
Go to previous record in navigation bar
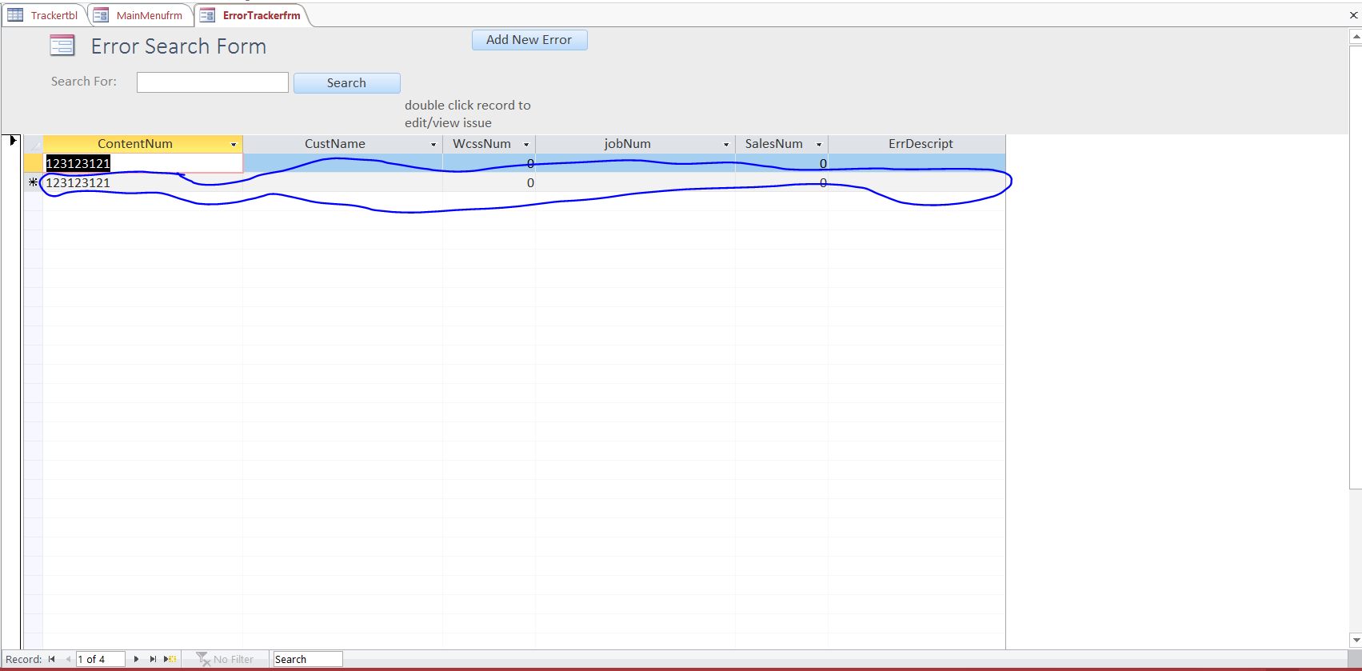tap(68, 659)
